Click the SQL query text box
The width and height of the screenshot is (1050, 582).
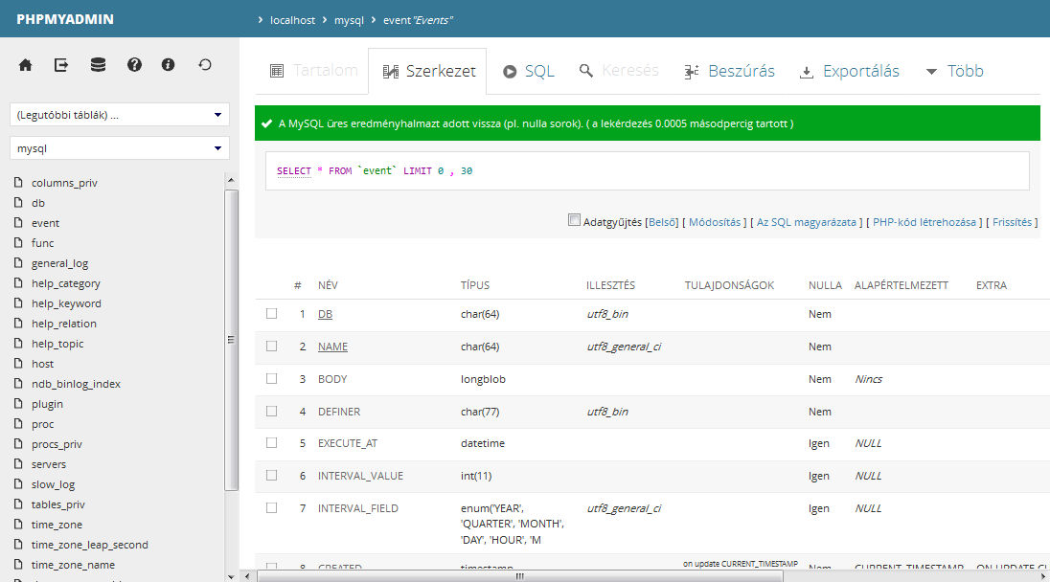tap(647, 170)
